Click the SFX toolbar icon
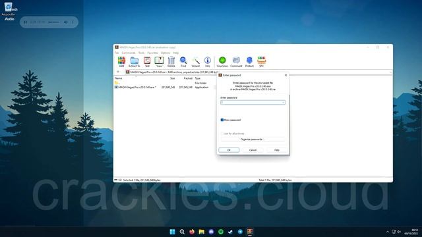 (x=261, y=62)
